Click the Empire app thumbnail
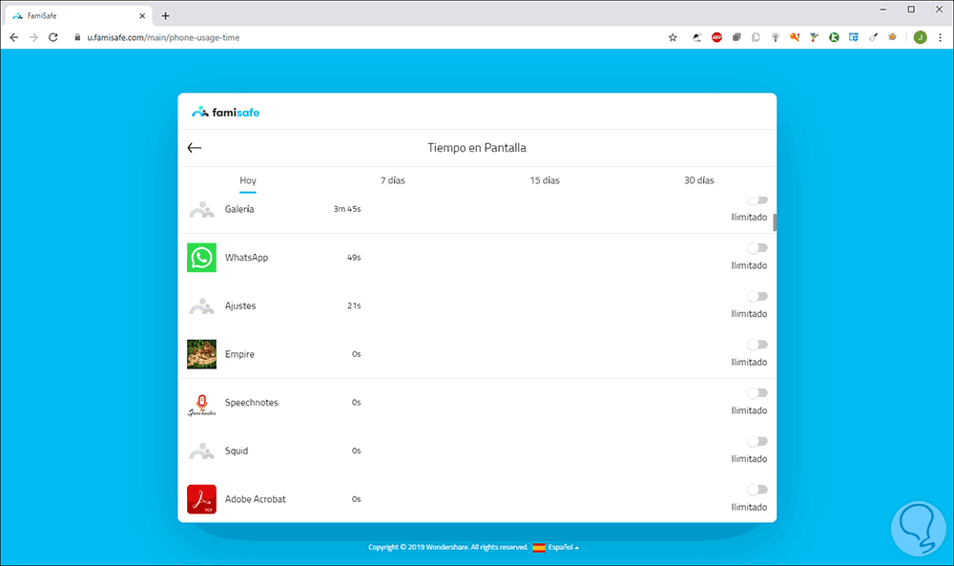The image size is (954, 566). click(x=201, y=354)
